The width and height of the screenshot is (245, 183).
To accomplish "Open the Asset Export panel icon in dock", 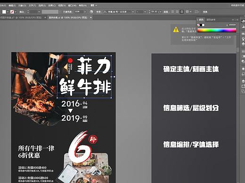I will 243,86.
